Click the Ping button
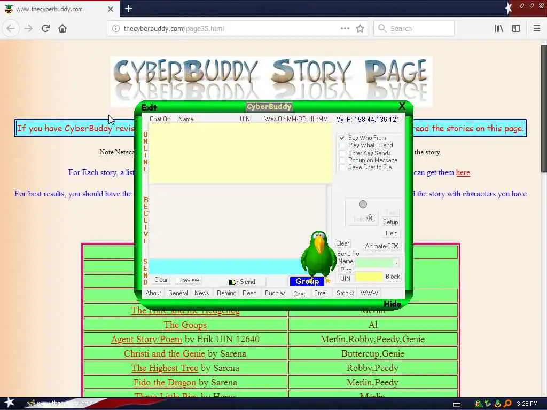The width and height of the screenshot is (547, 410). click(x=346, y=270)
